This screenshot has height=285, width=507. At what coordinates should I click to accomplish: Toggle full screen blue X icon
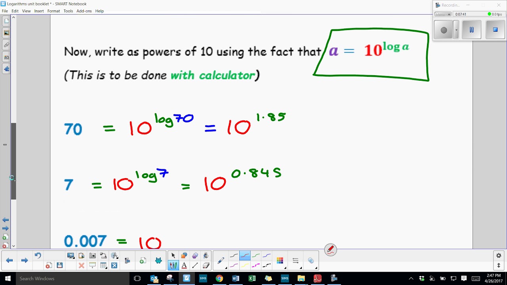point(114,265)
